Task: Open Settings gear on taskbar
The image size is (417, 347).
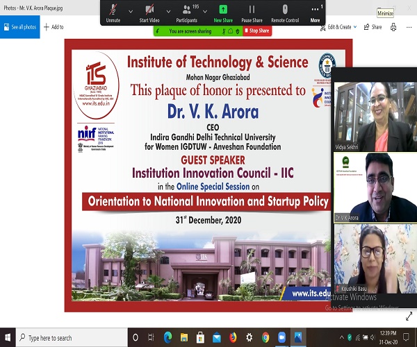Action: (250, 338)
